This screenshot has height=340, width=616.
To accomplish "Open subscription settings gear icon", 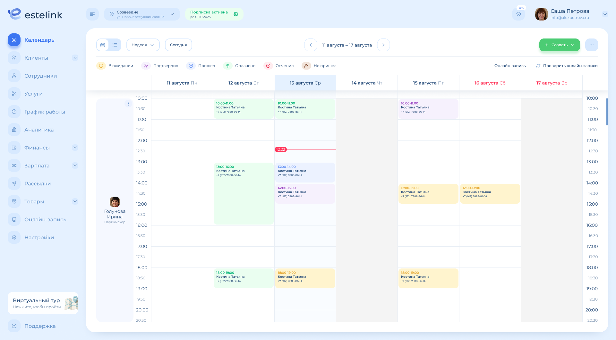I will [x=236, y=14].
